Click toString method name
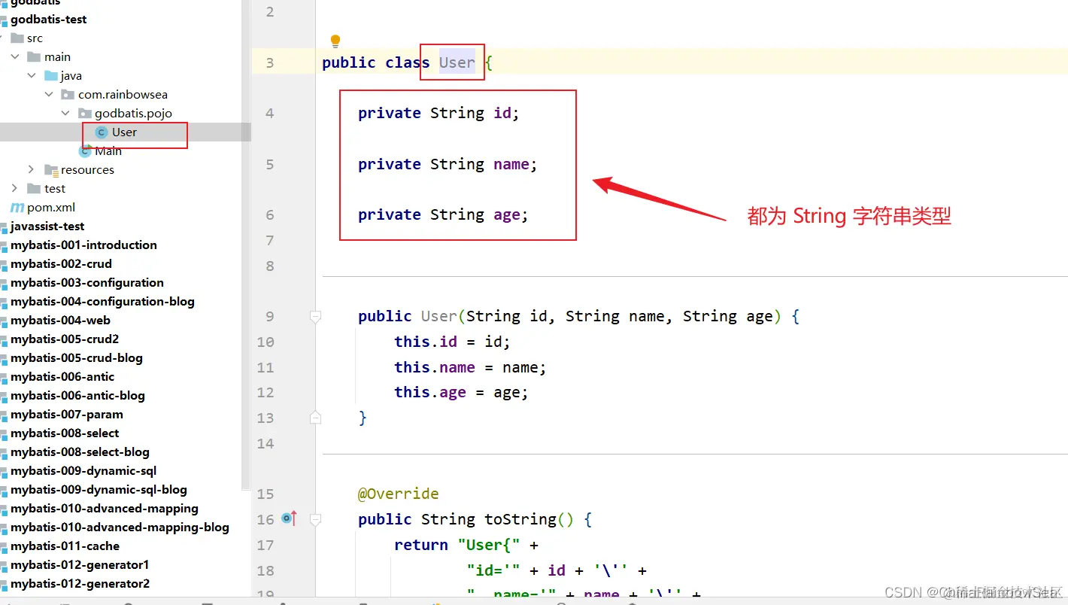Viewport: 1068px width, 605px height. (520, 519)
